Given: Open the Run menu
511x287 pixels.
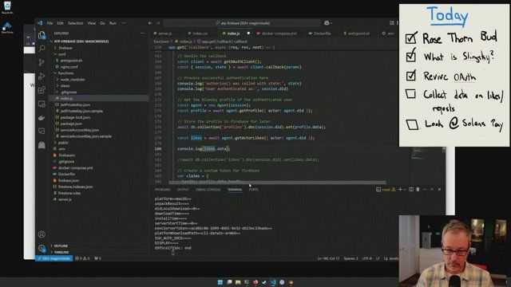Looking at the screenshot, I should click(x=113, y=23).
